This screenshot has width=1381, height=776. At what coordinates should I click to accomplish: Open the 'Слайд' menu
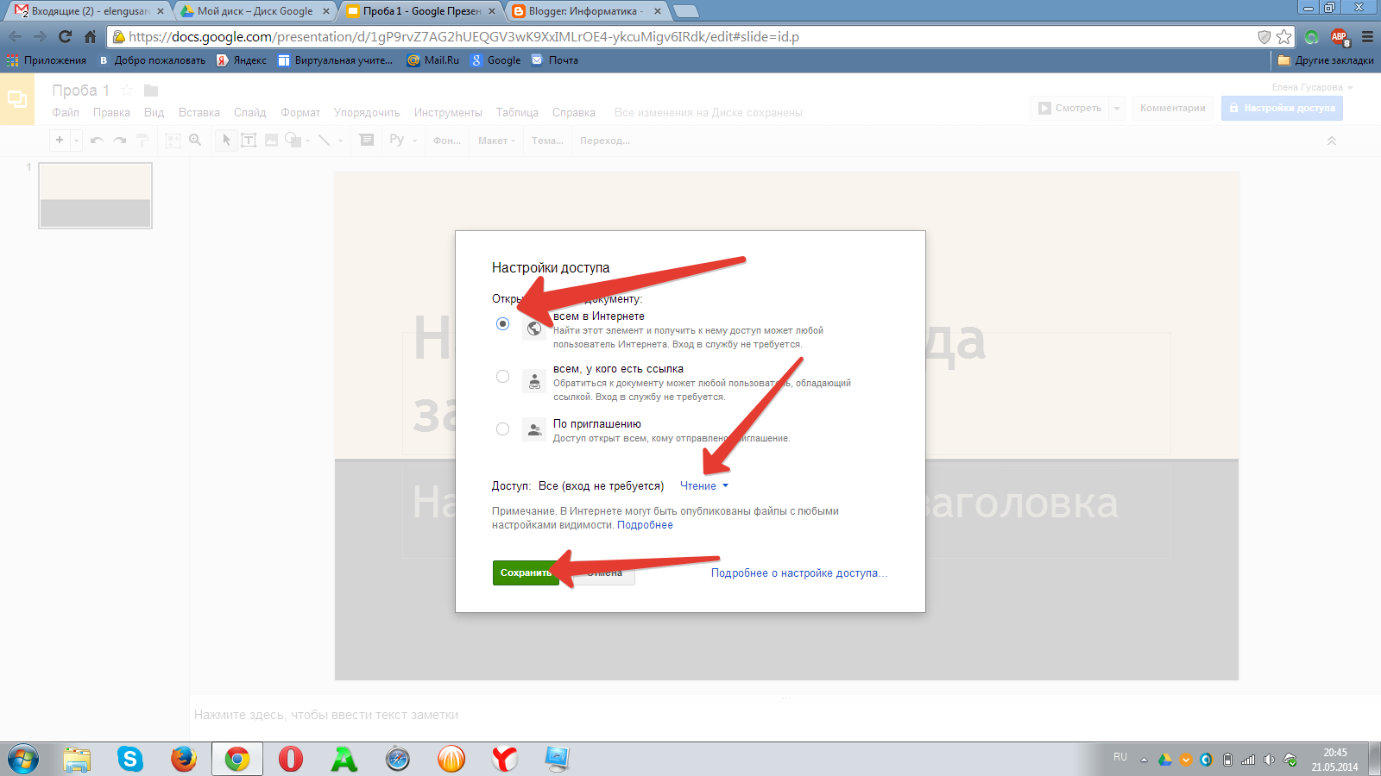(x=250, y=113)
